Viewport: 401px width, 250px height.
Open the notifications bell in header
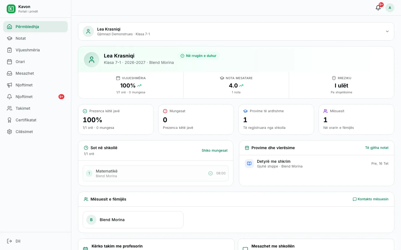click(x=378, y=8)
